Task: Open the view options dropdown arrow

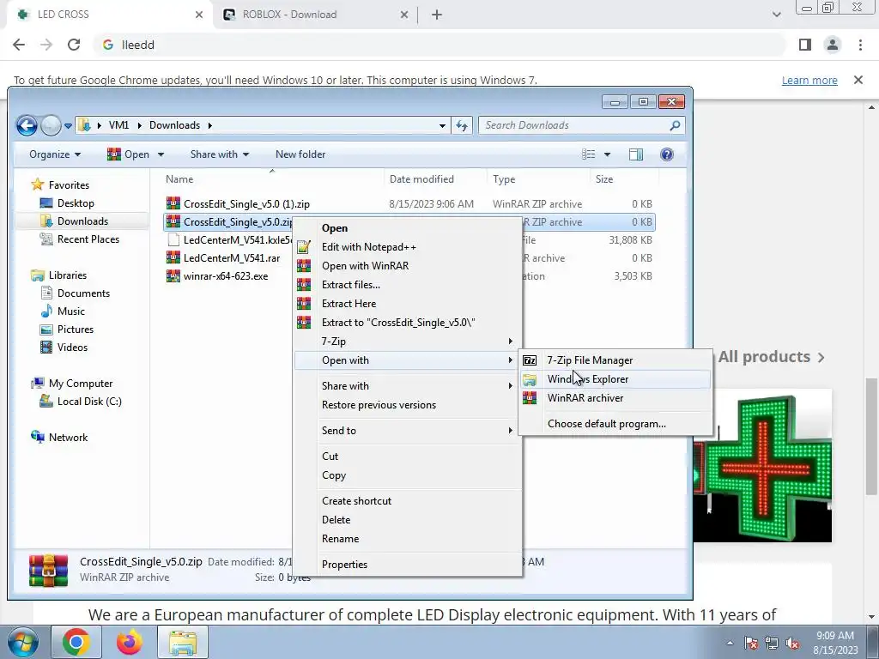Action: [x=607, y=154]
